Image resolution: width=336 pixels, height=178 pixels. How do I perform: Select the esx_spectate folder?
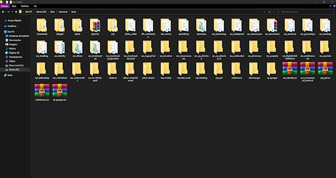coord(325,48)
